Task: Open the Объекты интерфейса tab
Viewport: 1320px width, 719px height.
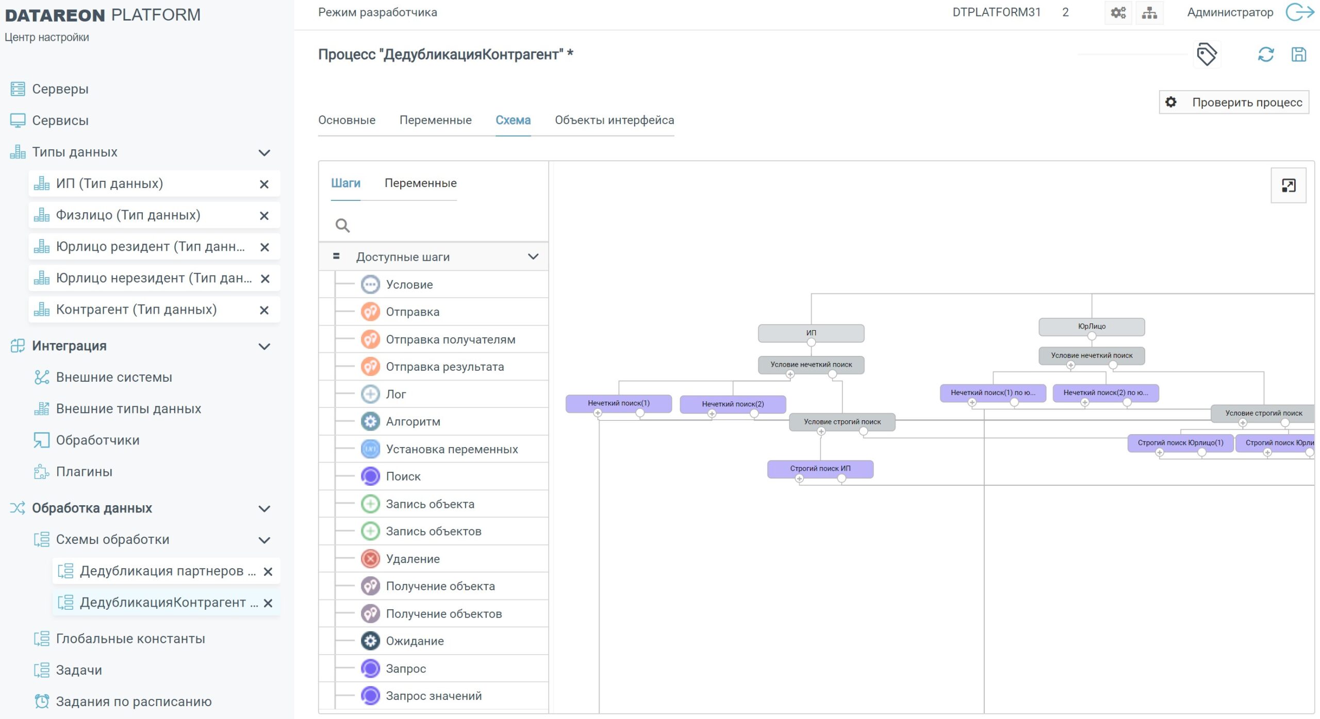Action: (614, 120)
